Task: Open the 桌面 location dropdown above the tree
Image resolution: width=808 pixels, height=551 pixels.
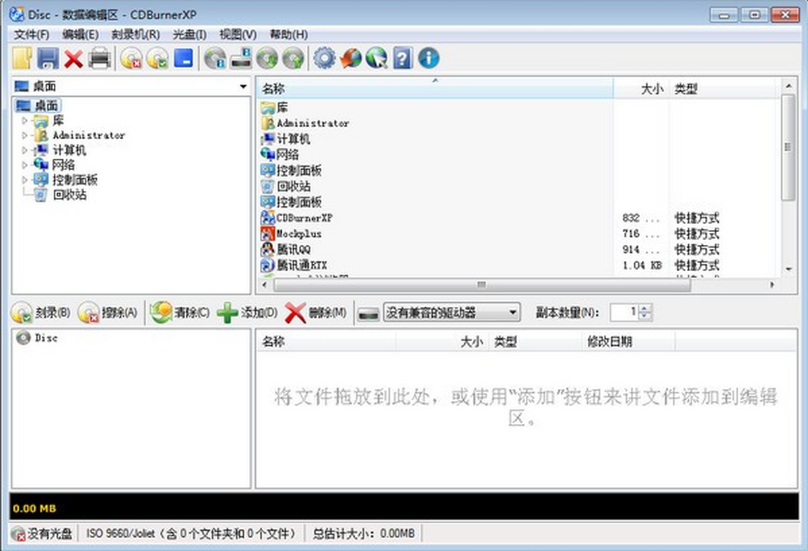Action: pos(242,86)
